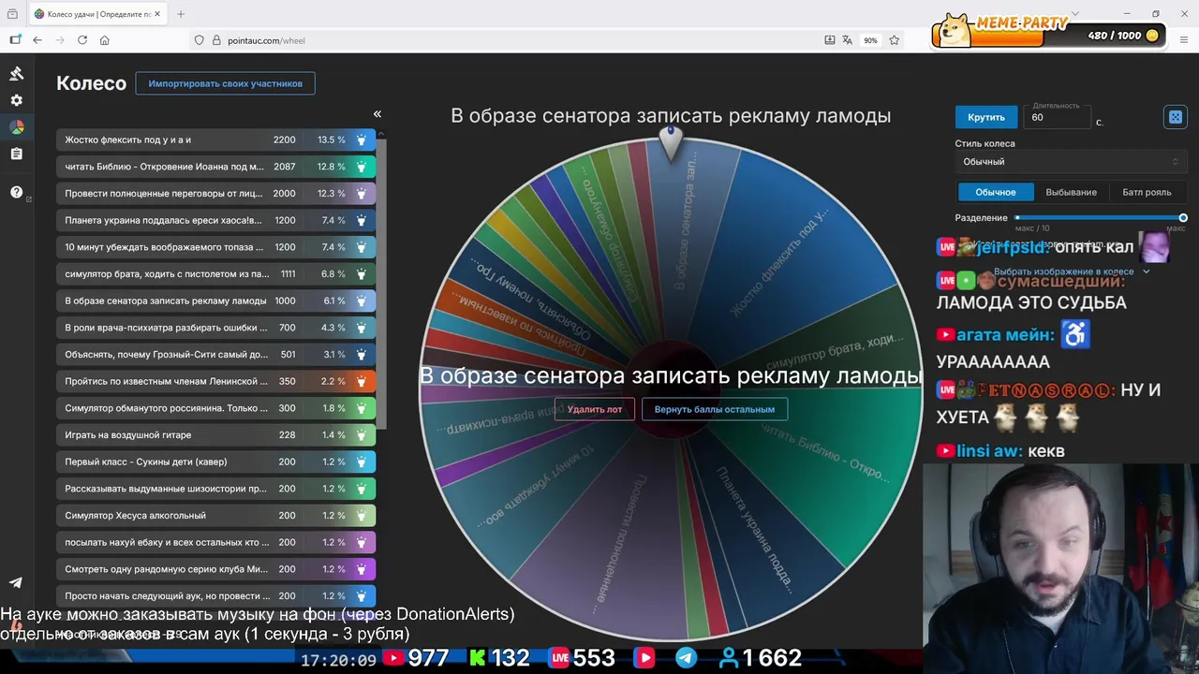This screenshot has height=674, width=1199.
Task: Click the dice random-spin icon button
Action: [x=1175, y=117]
